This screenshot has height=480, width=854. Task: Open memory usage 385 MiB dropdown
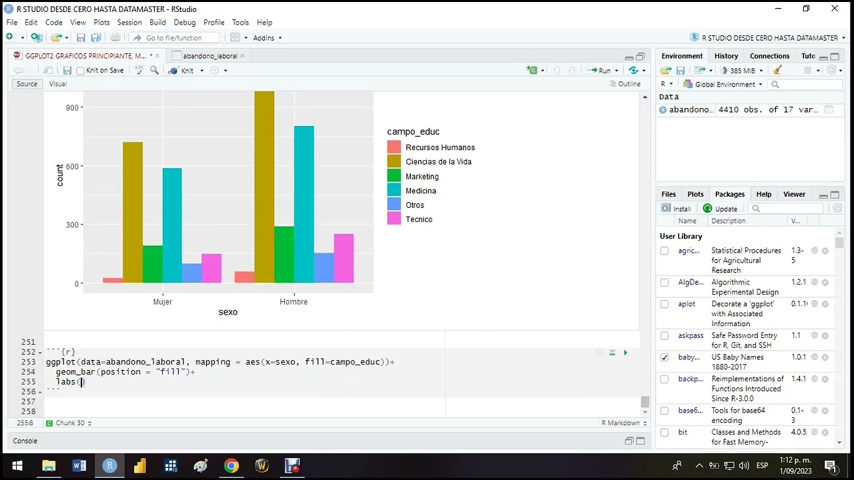741,70
